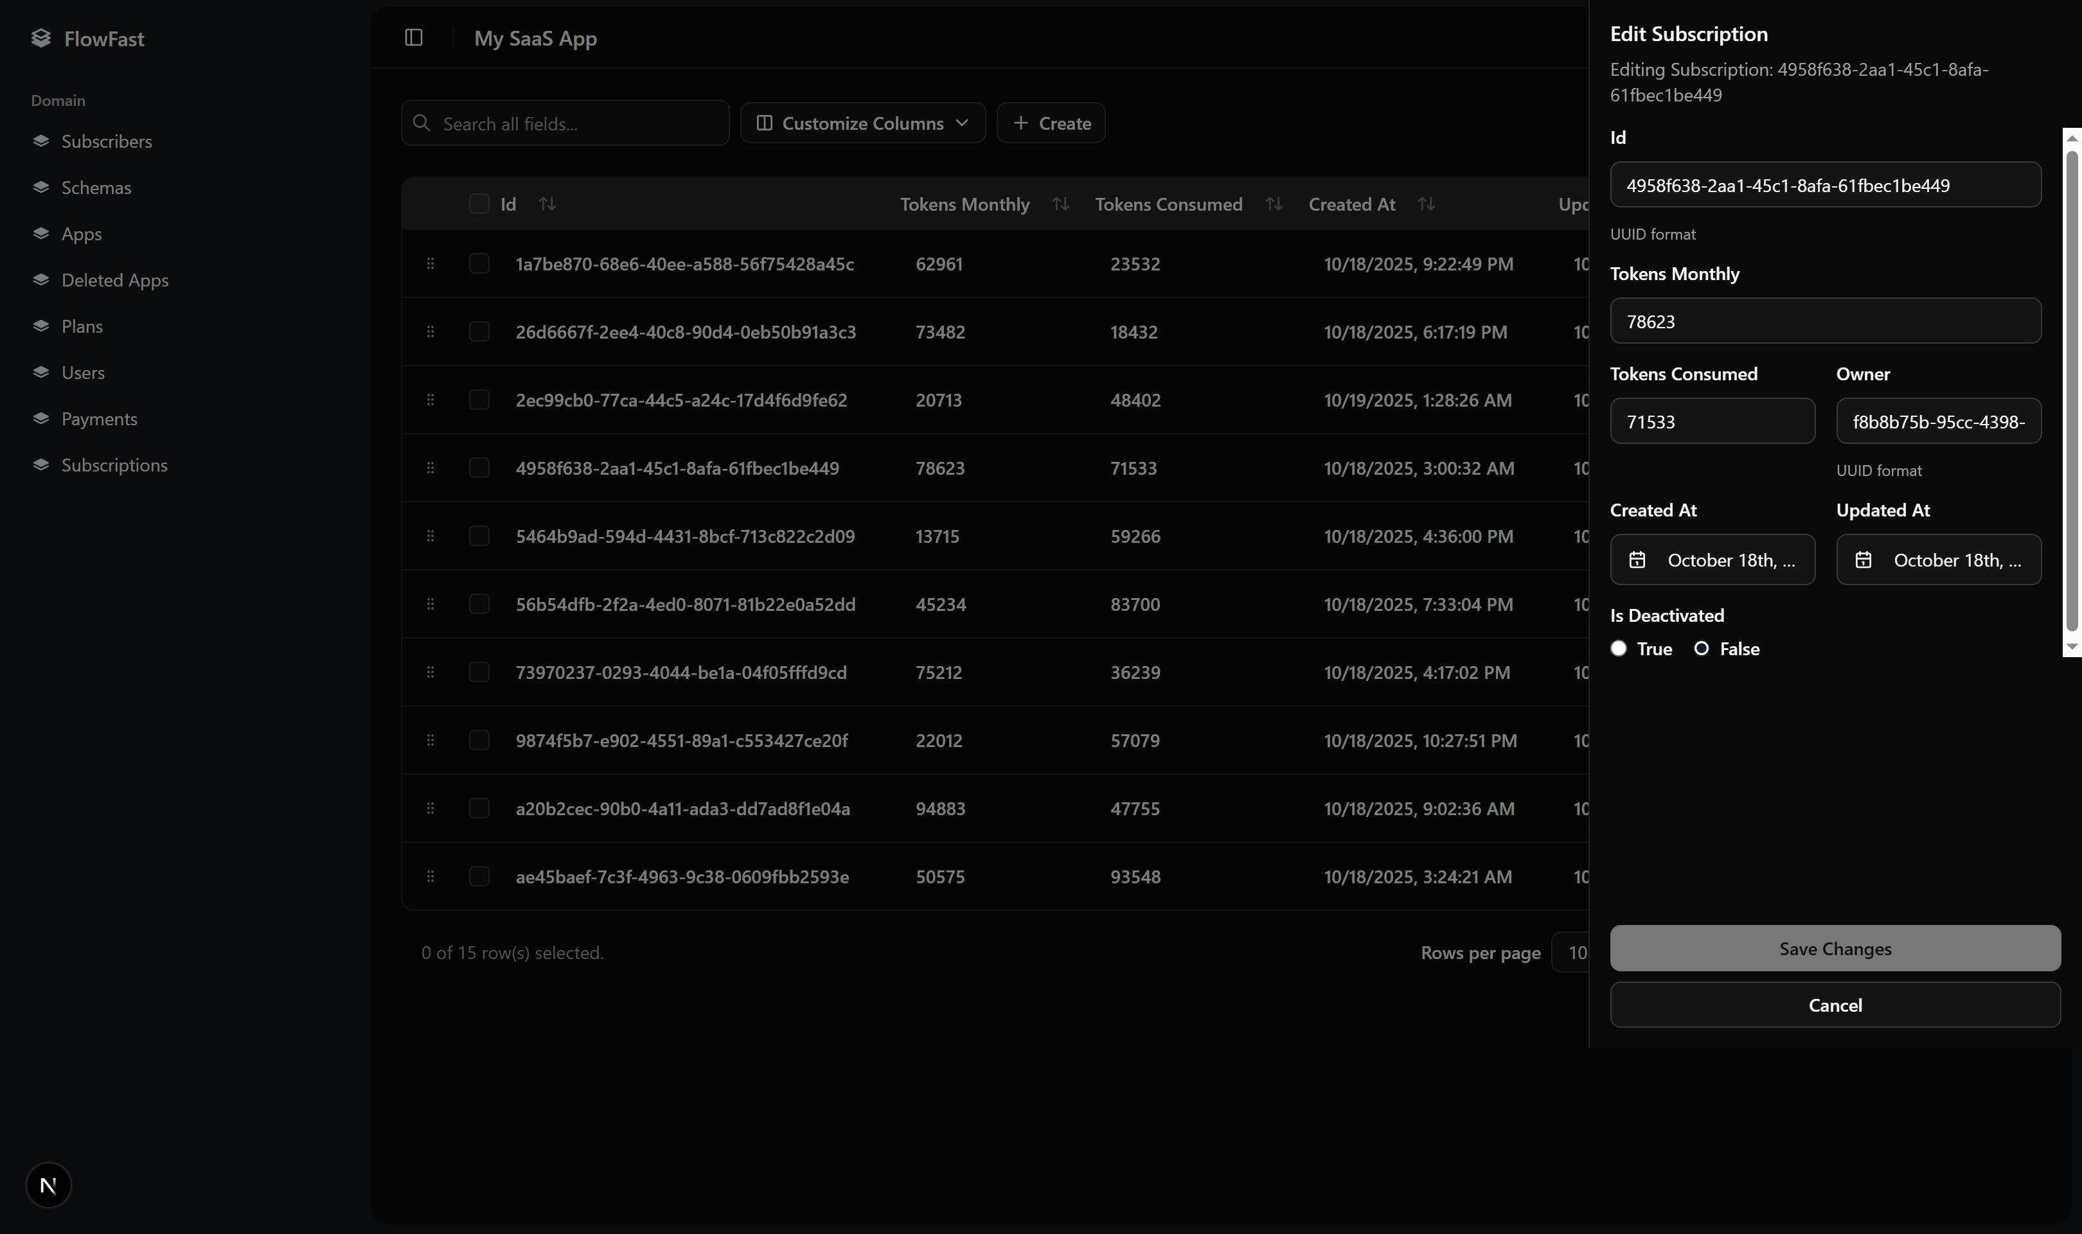Select the Is Deactivated True radio
This screenshot has height=1234, width=2082.
pyautogui.click(x=1618, y=649)
